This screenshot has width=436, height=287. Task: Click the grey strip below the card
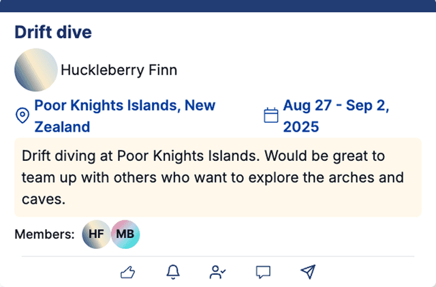pos(218,284)
